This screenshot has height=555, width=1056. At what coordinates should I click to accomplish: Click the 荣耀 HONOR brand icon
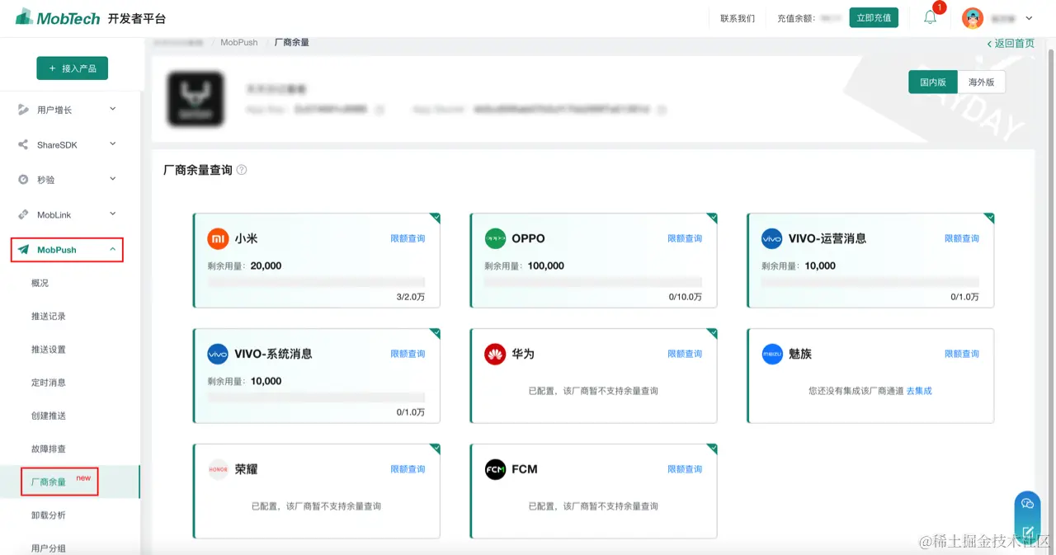217,469
